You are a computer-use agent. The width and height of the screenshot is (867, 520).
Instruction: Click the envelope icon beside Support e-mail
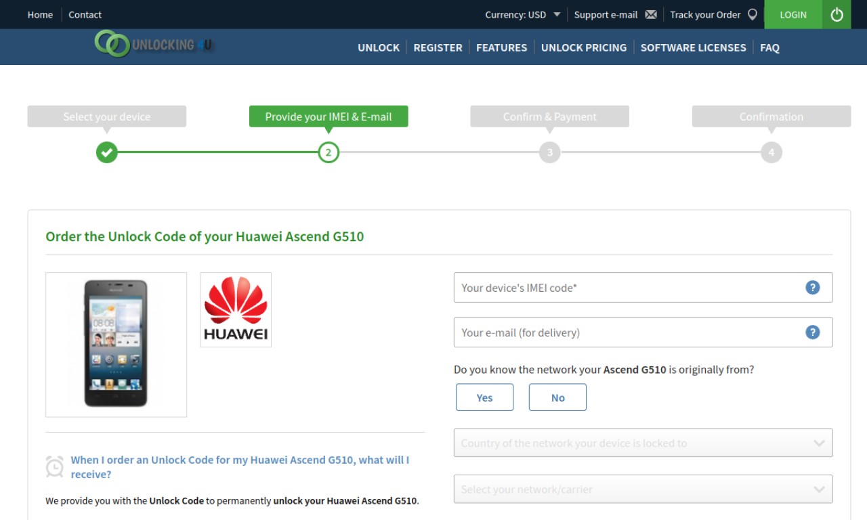coord(651,14)
